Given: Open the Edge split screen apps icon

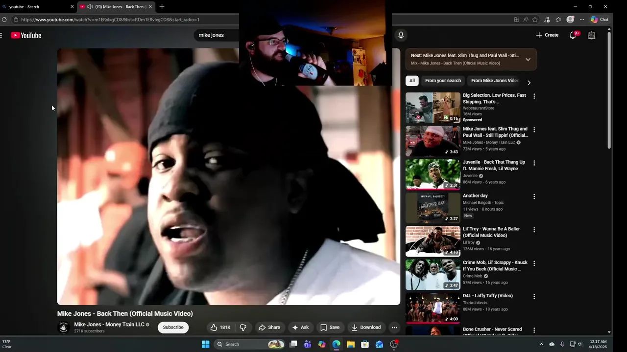Looking at the screenshot, I should tap(516, 20).
